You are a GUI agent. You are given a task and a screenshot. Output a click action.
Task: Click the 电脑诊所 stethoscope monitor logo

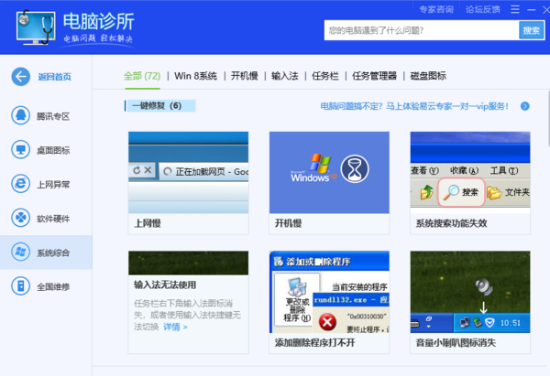pyautogui.click(x=36, y=27)
